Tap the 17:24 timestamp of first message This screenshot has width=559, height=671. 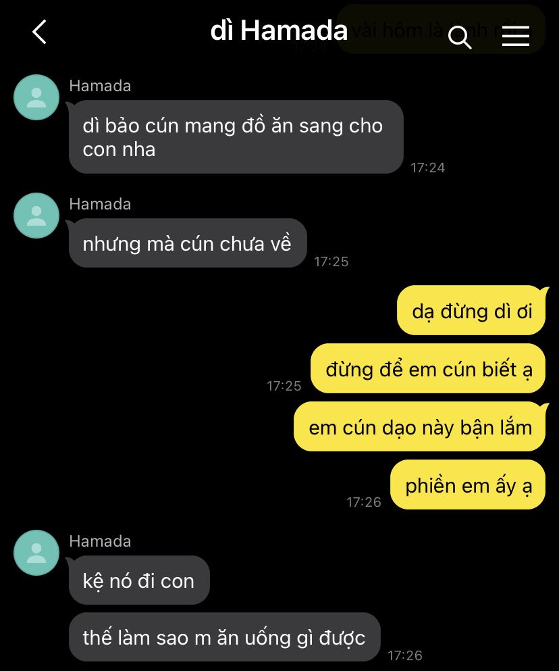[x=428, y=168]
